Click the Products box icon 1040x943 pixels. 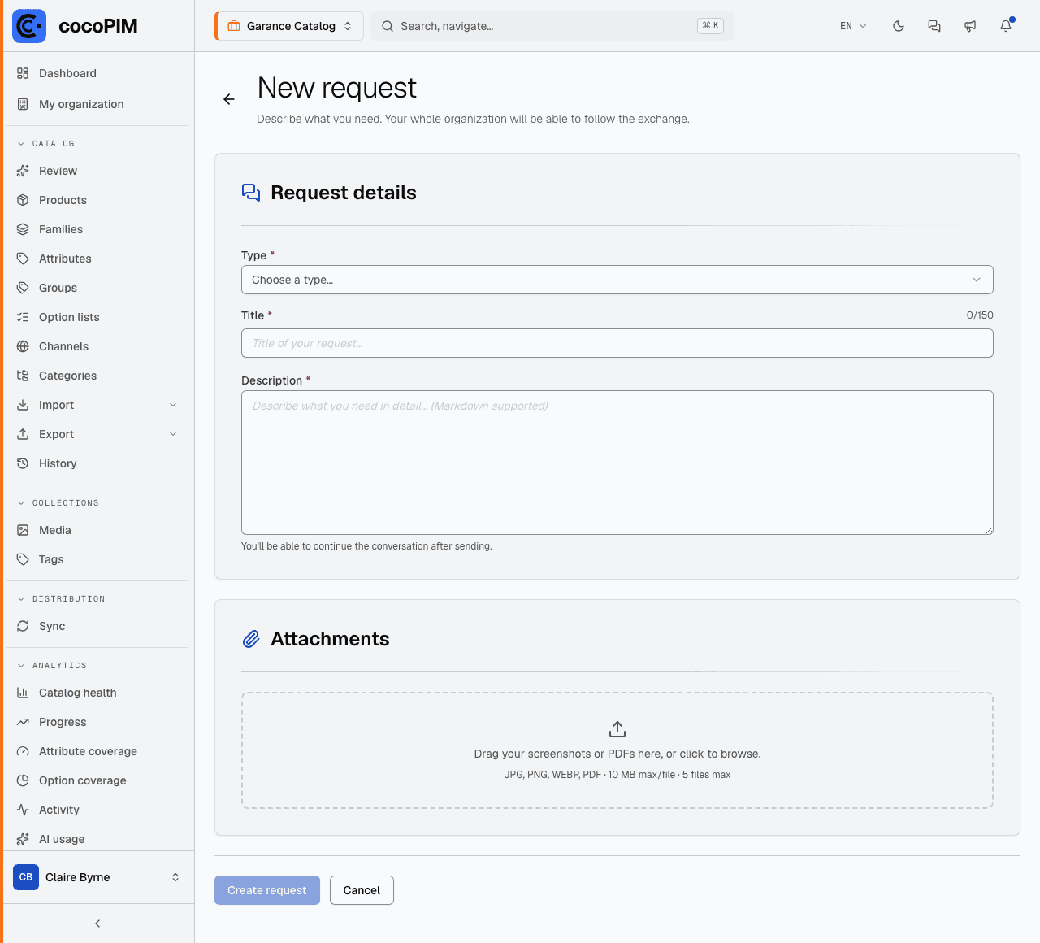click(x=23, y=200)
